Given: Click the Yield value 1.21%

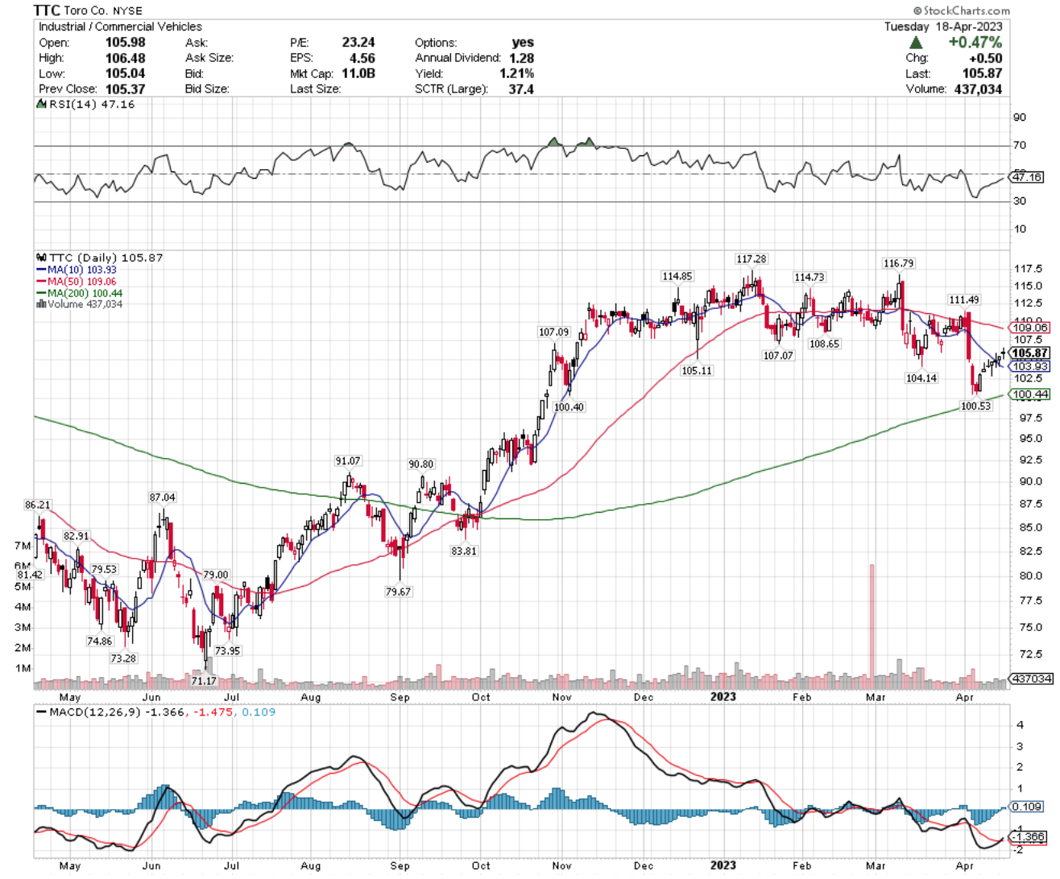Looking at the screenshot, I should point(516,73).
